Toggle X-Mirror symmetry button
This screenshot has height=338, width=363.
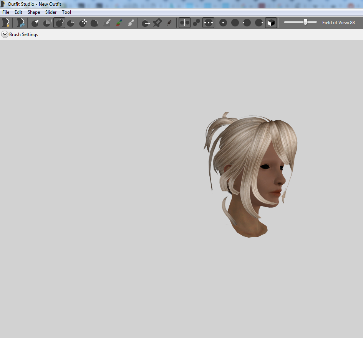pos(184,23)
